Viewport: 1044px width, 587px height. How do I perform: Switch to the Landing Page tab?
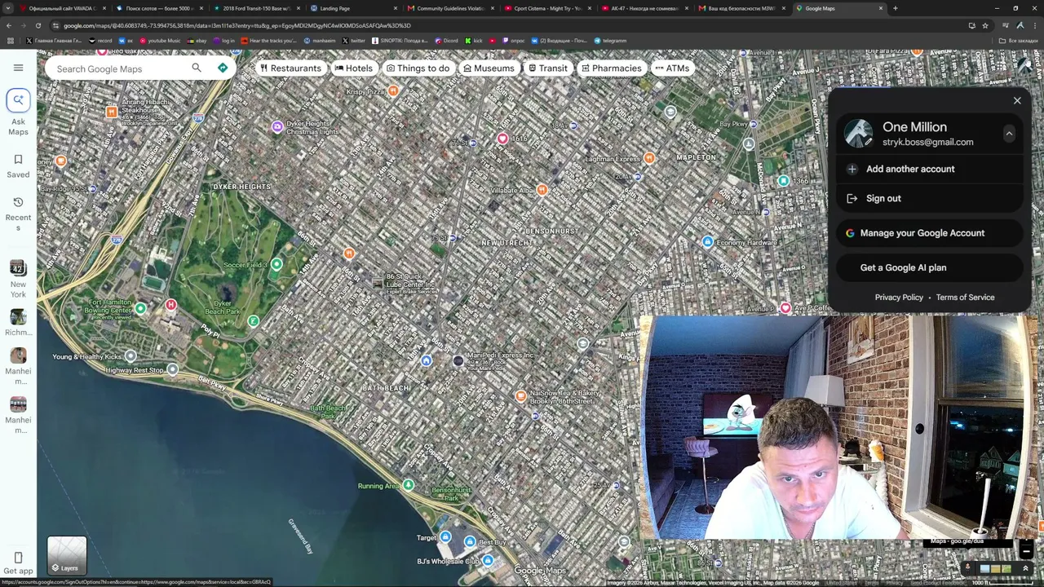pos(356,8)
